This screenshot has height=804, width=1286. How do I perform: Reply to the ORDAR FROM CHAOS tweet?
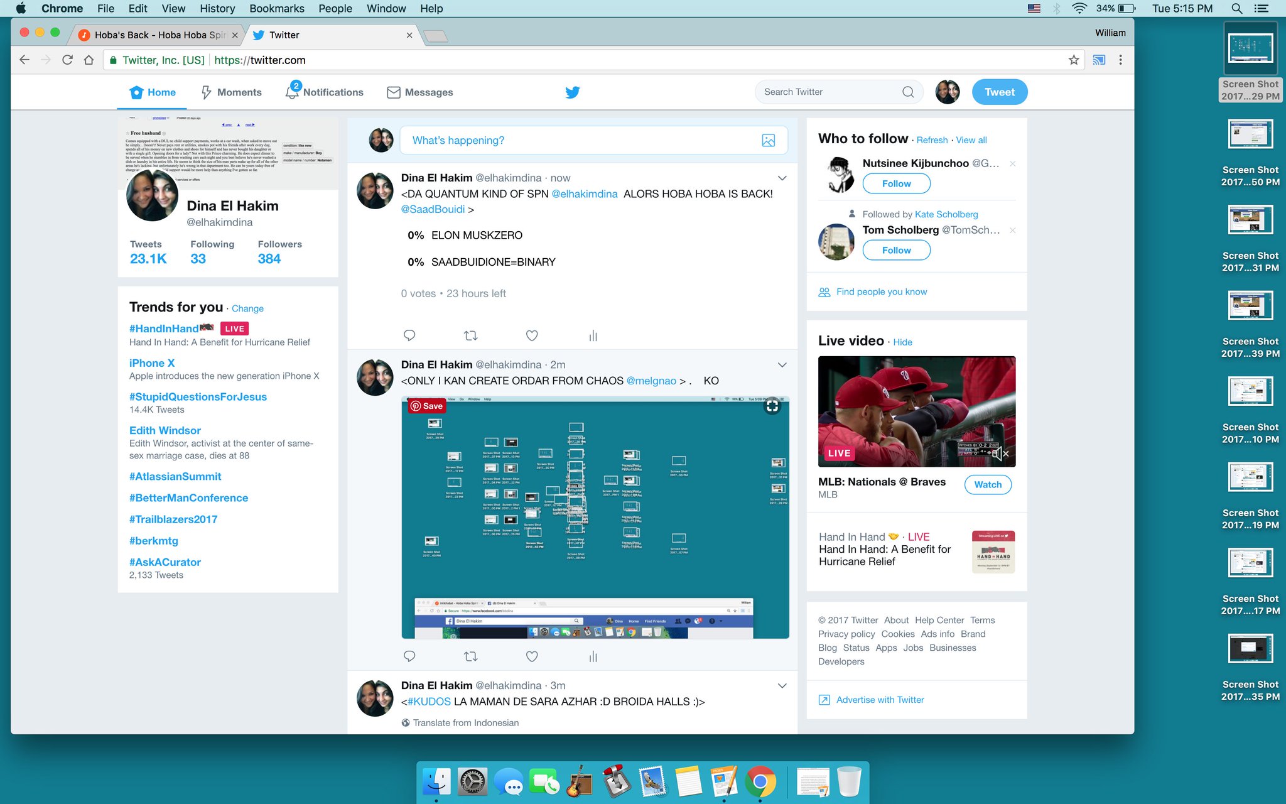409,656
